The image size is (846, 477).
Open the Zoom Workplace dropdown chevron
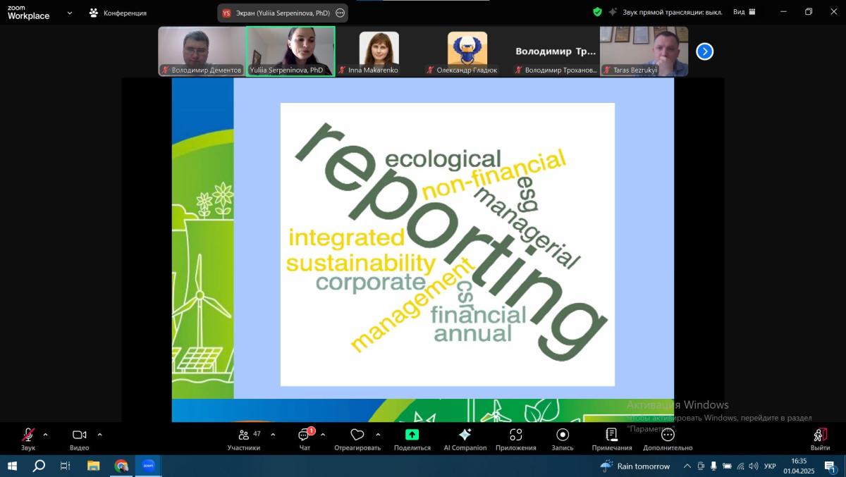pyautogui.click(x=69, y=13)
